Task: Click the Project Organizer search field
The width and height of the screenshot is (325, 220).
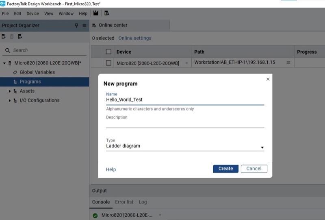Action: coord(45,50)
